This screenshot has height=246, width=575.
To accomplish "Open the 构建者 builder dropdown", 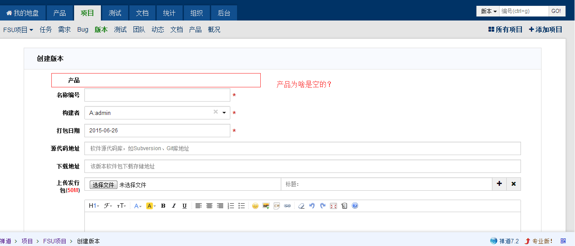I will (224, 113).
